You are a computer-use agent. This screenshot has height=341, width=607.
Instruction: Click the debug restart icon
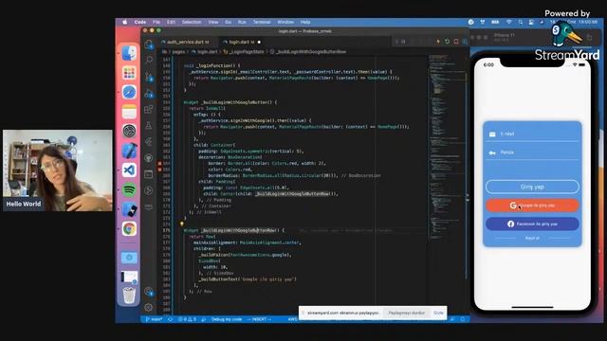[x=447, y=42]
